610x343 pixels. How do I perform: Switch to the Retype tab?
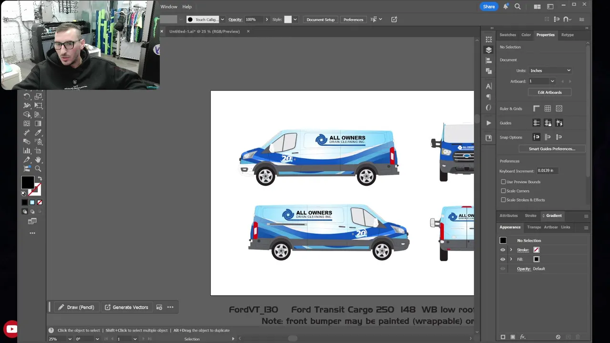point(567,35)
